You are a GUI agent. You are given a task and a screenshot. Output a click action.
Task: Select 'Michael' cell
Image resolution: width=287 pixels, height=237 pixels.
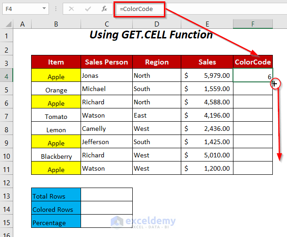pyautogui.click(x=107, y=88)
